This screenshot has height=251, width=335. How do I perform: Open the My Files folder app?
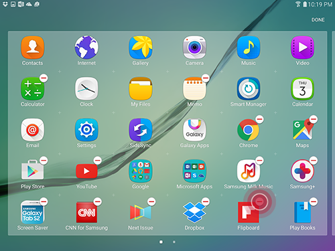(x=141, y=88)
